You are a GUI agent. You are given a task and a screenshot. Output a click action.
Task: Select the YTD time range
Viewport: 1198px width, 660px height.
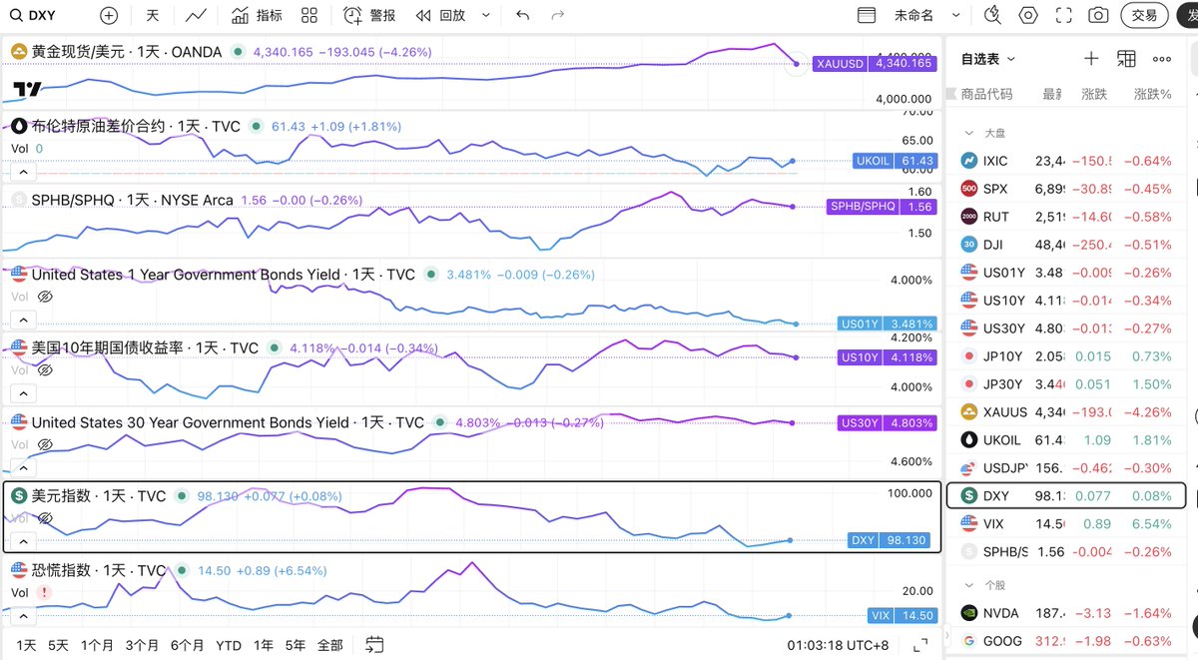tap(229, 645)
